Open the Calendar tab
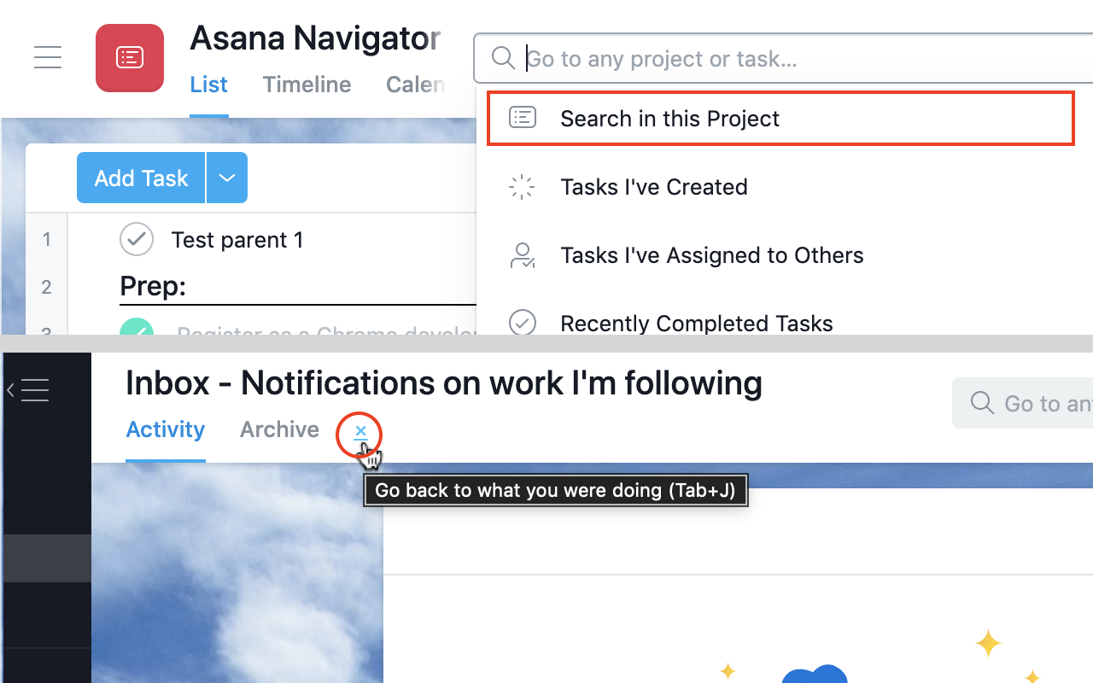Image resolution: width=1093 pixels, height=683 pixels. 415,85
